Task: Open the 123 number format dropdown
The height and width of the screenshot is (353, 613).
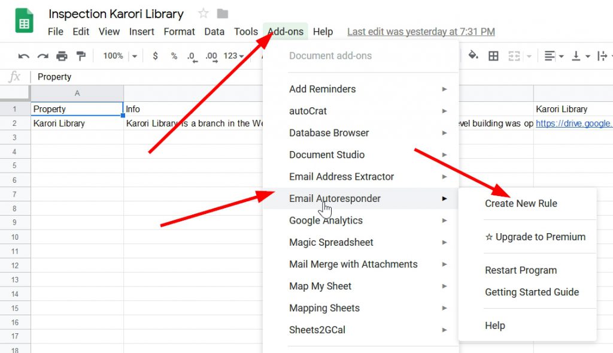Action: [233, 56]
